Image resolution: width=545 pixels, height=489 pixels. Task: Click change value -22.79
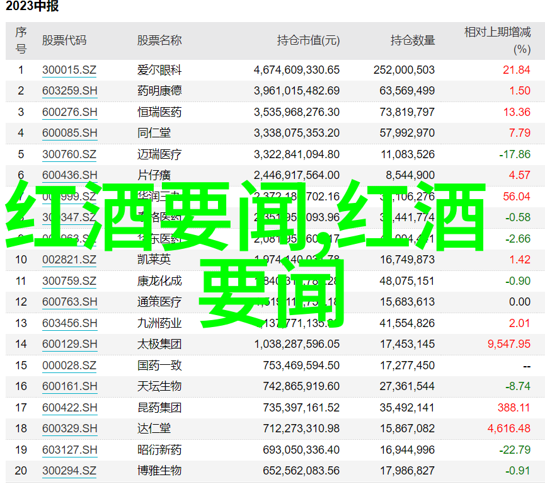[515, 450]
